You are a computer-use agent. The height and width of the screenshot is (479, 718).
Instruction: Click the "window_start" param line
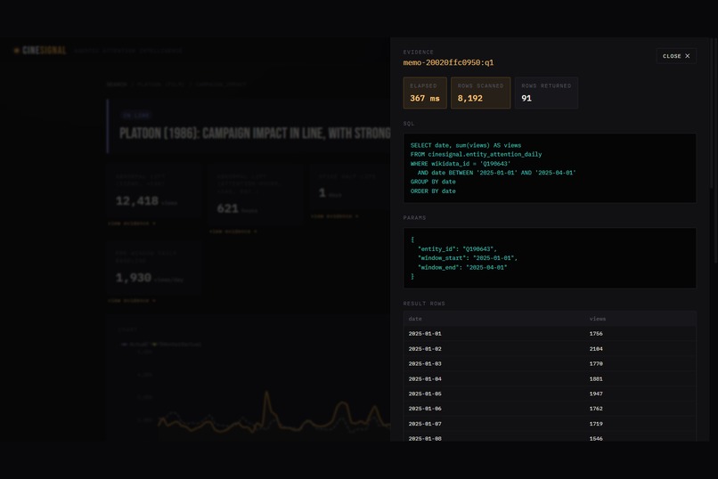click(468, 258)
